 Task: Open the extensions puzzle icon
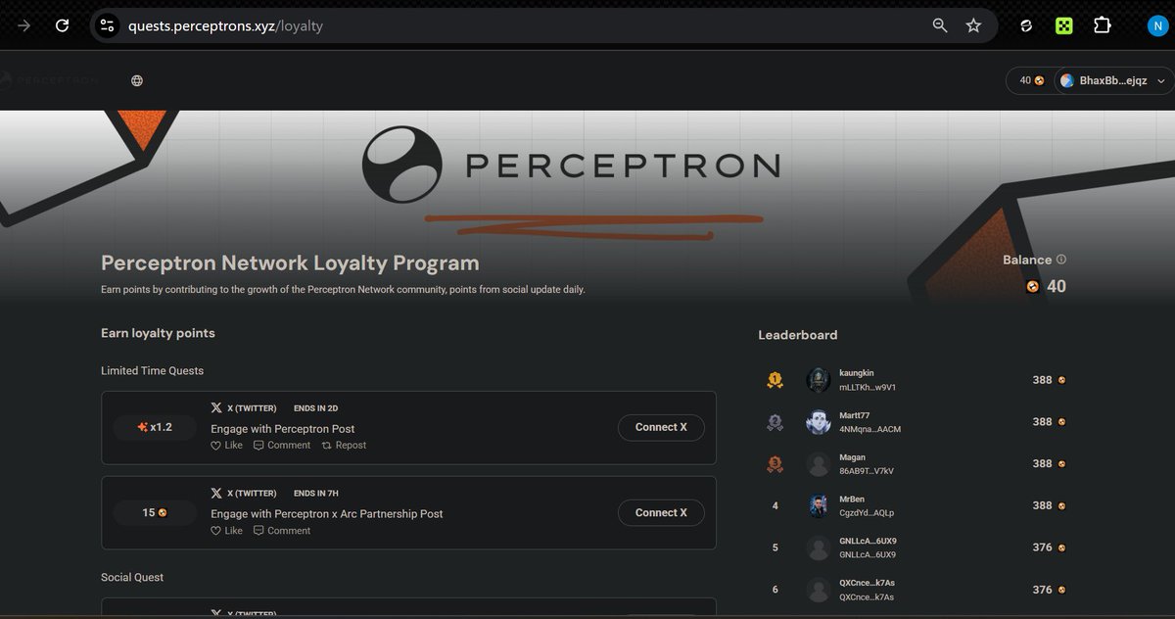click(x=1102, y=26)
